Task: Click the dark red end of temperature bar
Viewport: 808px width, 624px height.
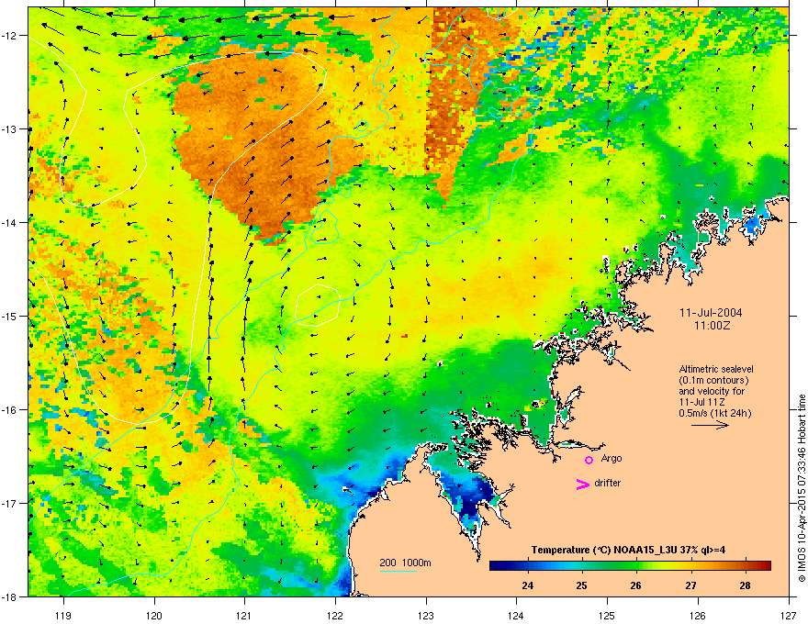Action: tap(766, 565)
